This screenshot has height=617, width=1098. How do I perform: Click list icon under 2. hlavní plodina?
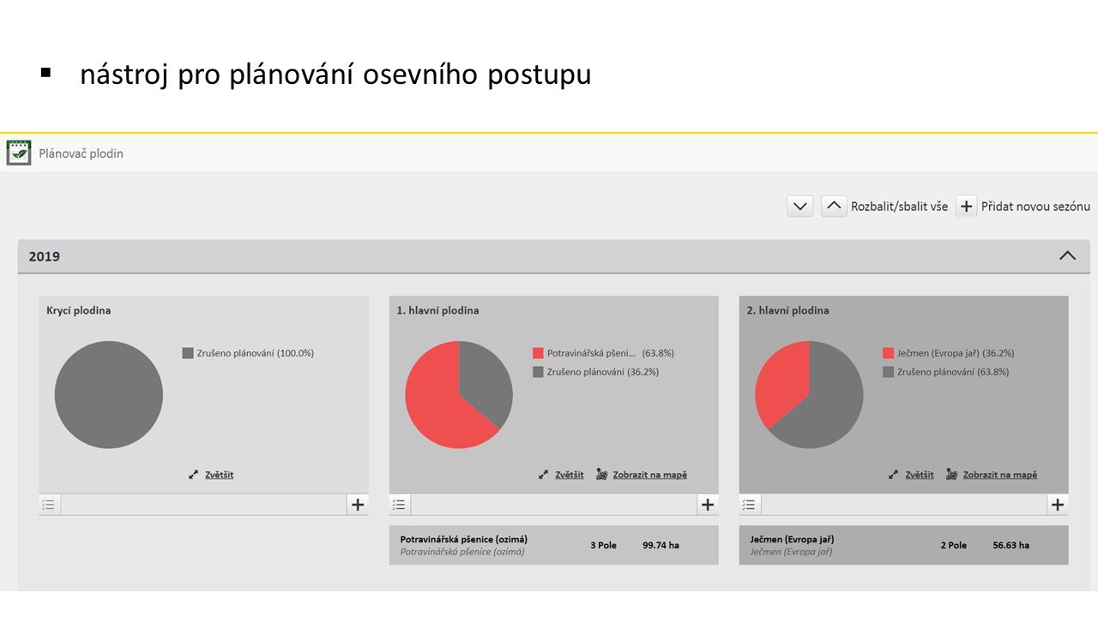point(749,505)
